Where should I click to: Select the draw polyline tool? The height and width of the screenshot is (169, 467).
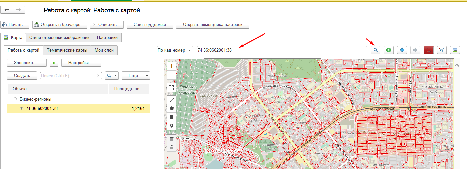[x=171, y=100]
